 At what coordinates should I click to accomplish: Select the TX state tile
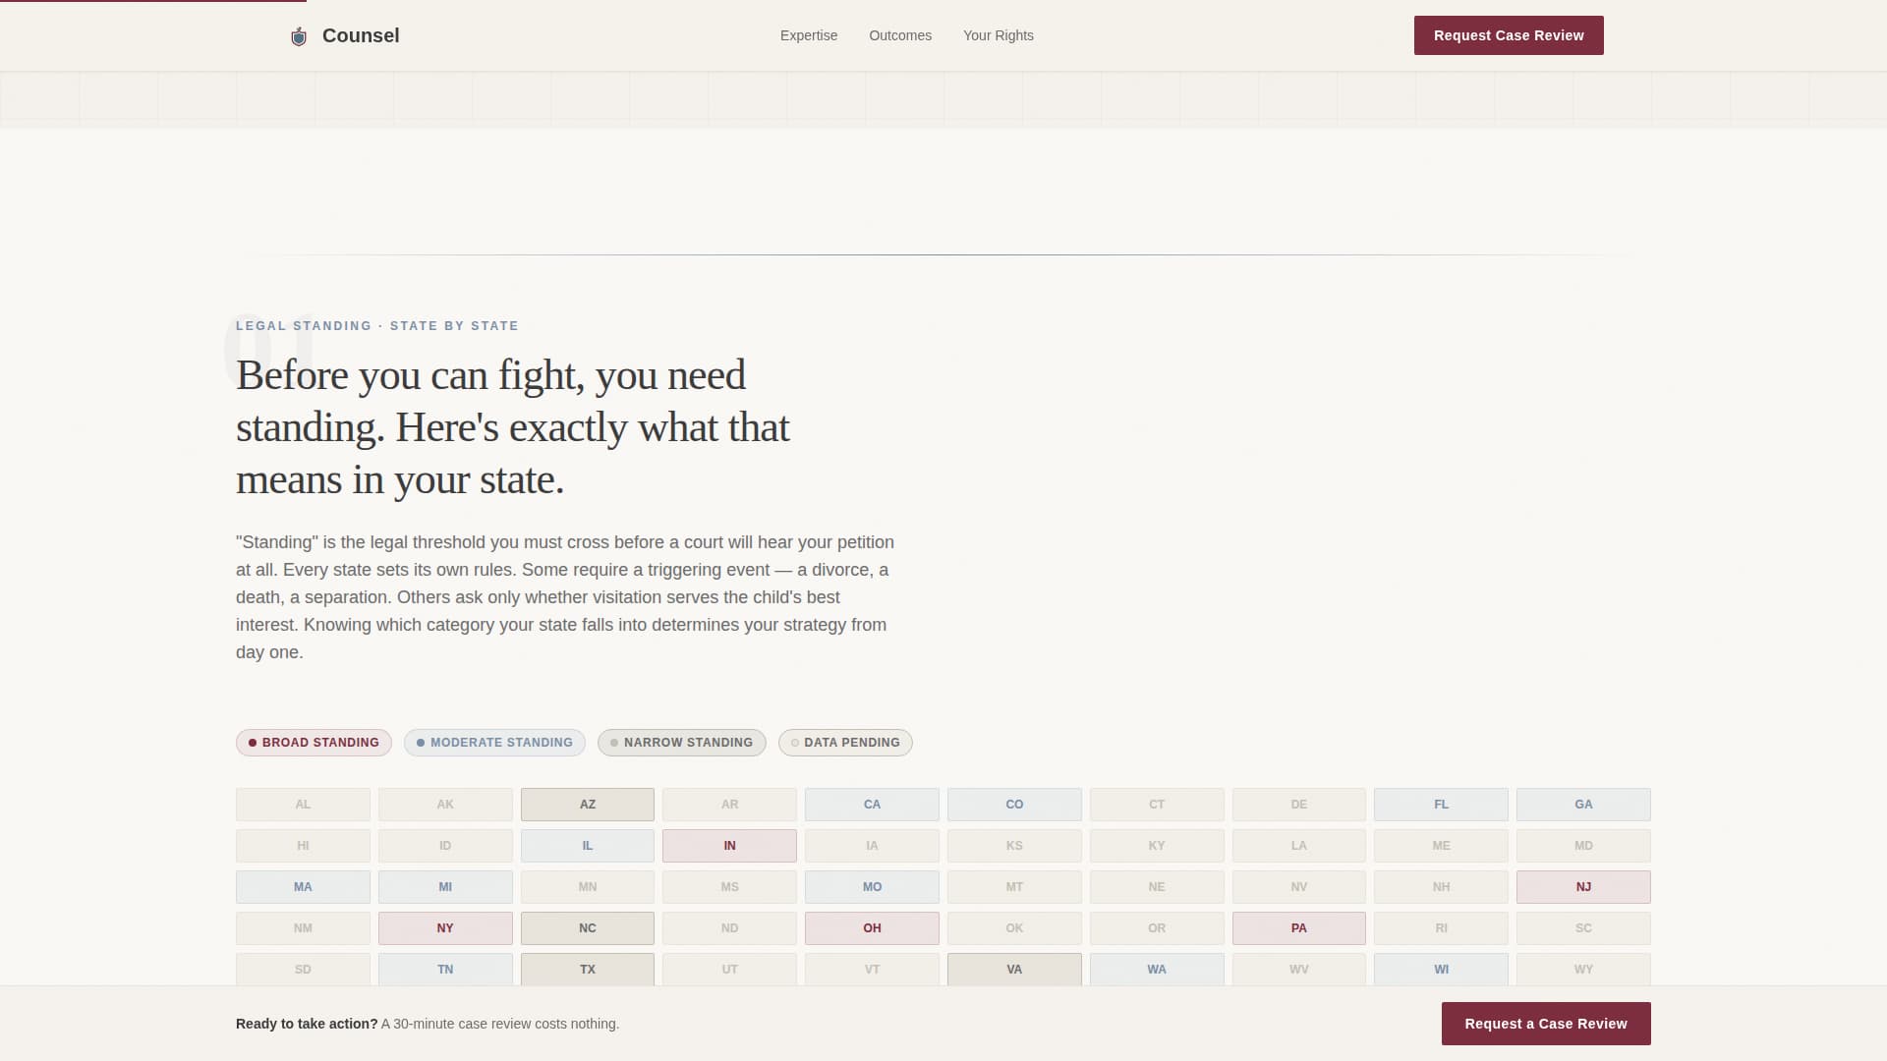(587, 969)
